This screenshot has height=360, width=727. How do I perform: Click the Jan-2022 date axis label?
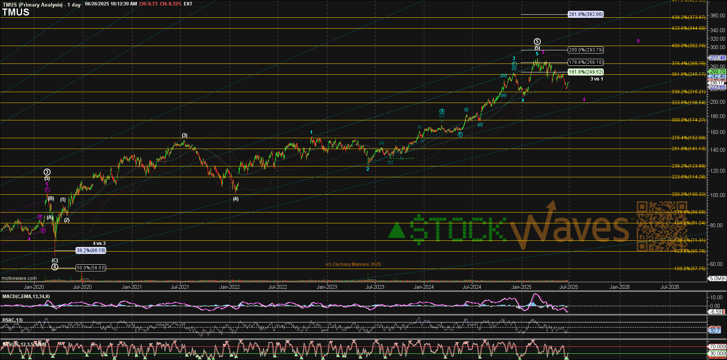229,287
